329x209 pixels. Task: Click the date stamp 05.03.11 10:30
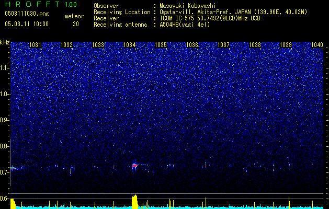click(x=27, y=24)
